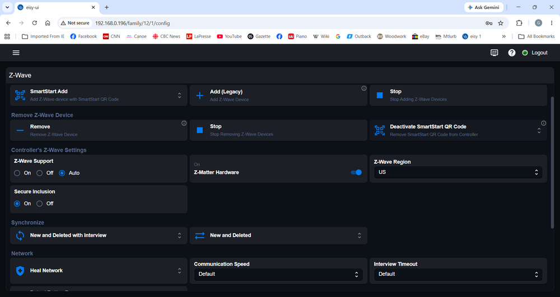Click the Ask Gemini button
The height and width of the screenshot is (297, 560).
point(484,7)
